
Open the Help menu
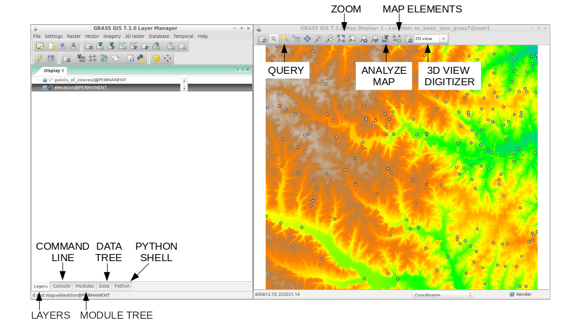(202, 36)
